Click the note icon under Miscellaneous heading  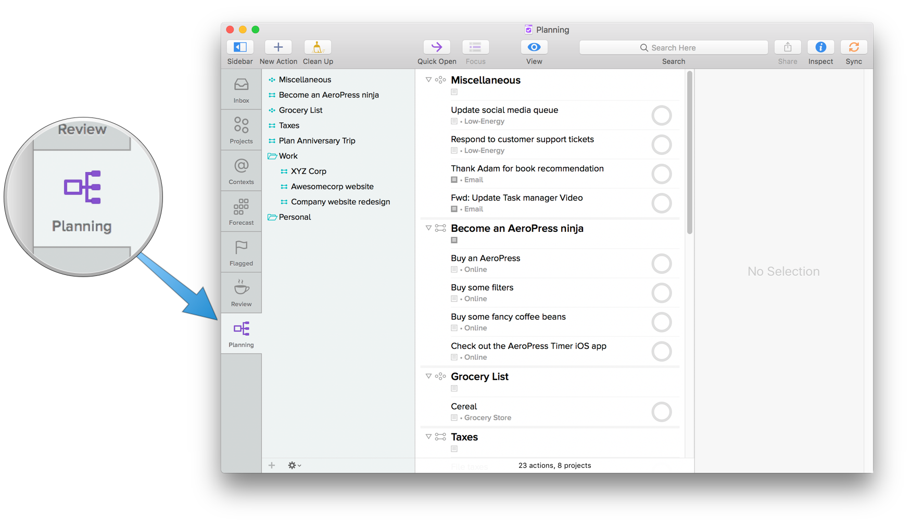pyautogui.click(x=454, y=92)
